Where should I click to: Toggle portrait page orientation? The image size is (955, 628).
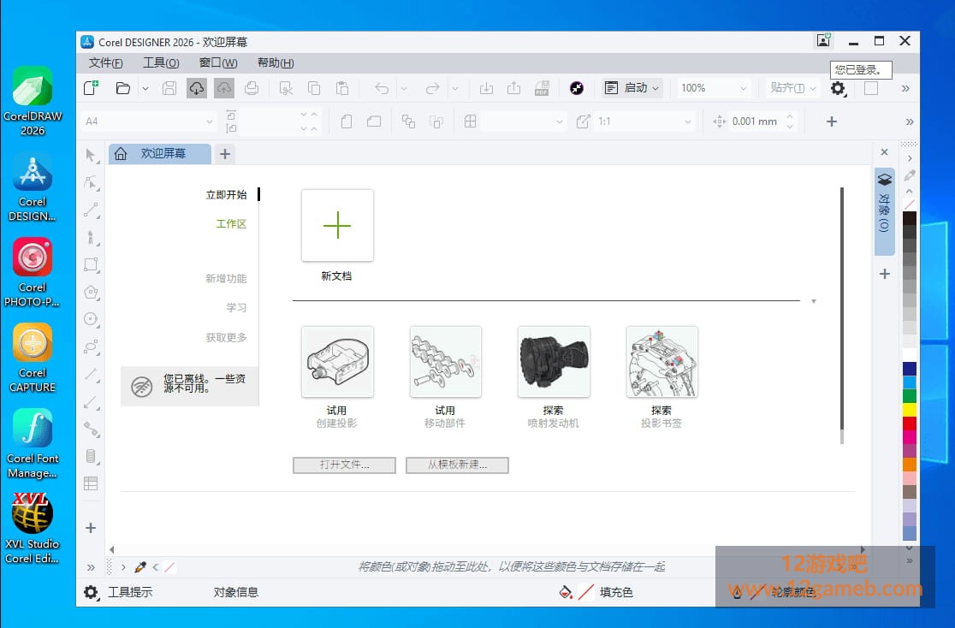347,121
